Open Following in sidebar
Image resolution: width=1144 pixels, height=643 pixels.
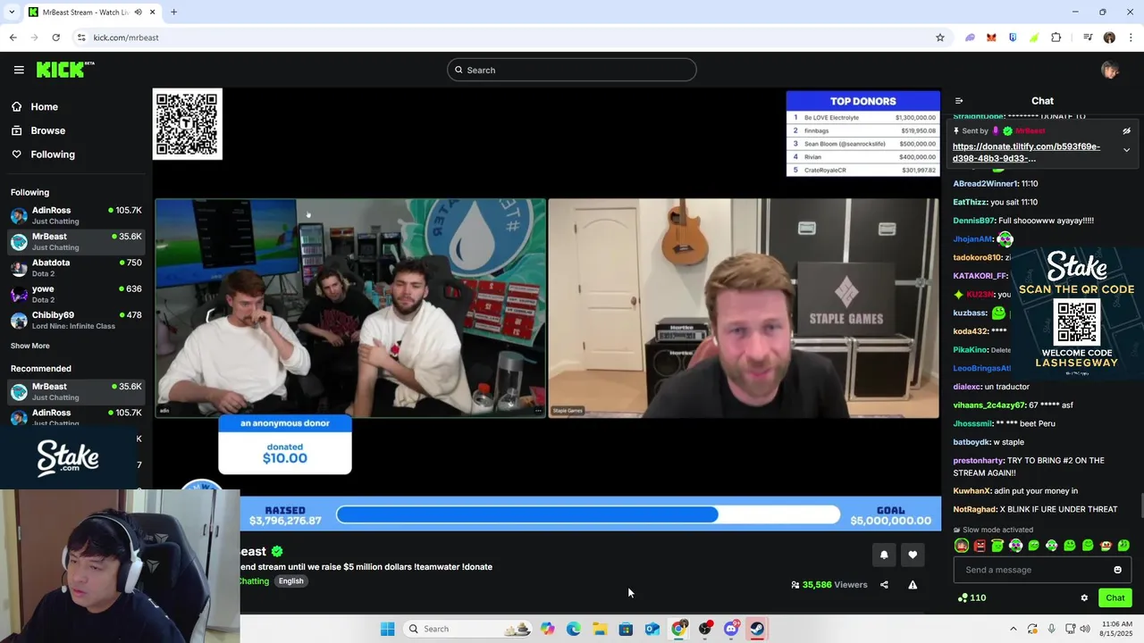pyautogui.click(x=43, y=154)
